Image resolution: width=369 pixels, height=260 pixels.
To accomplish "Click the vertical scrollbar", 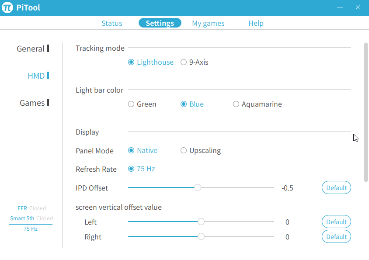I will (x=366, y=111).
